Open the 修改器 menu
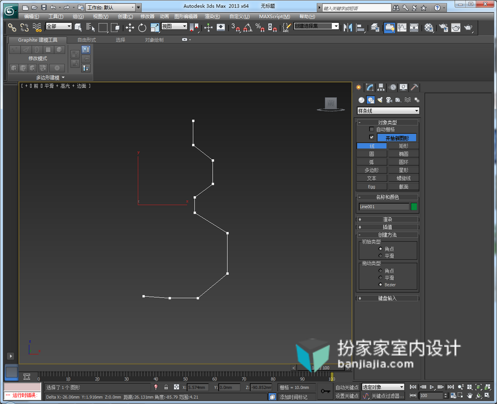This screenshot has height=404, width=497. point(147,17)
